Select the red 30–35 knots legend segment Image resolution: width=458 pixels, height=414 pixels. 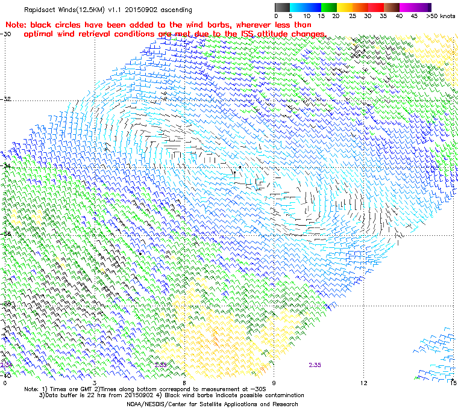click(376, 7)
